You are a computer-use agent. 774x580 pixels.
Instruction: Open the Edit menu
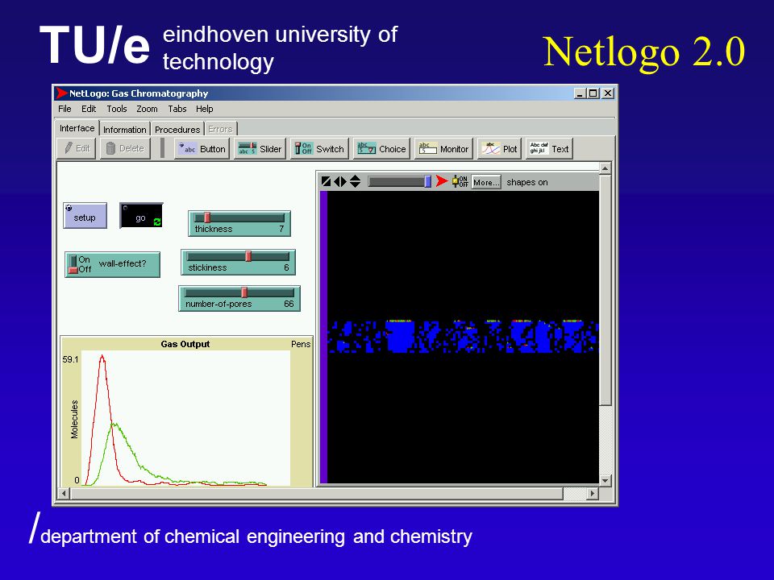89,109
